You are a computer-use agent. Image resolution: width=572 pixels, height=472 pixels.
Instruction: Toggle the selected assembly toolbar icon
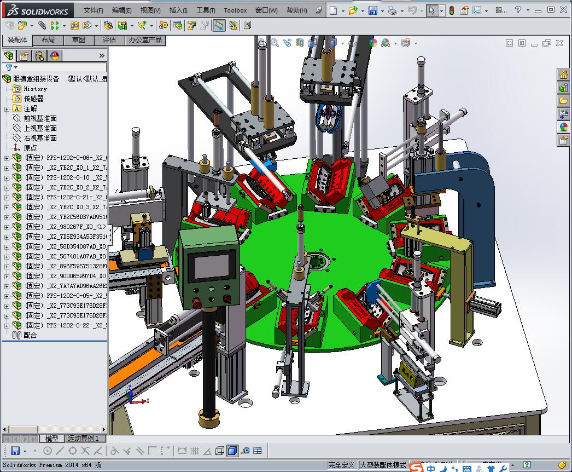pyautogui.click(x=219, y=25)
